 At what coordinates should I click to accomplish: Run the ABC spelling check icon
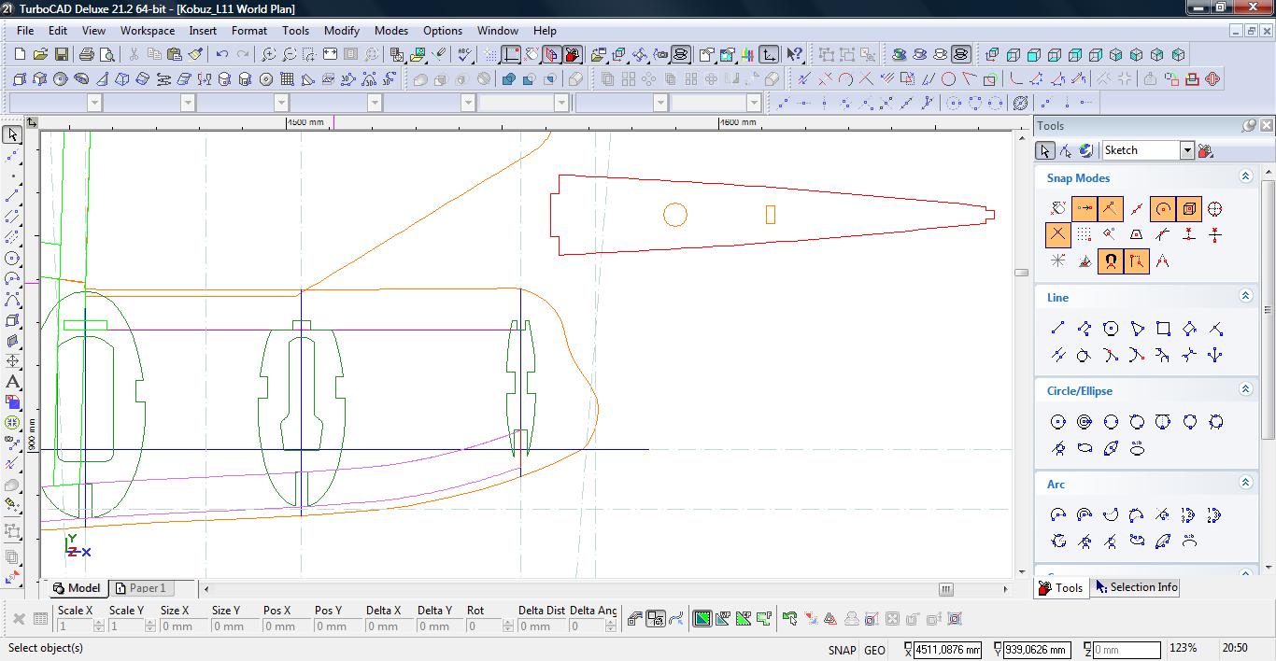pos(464,55)
